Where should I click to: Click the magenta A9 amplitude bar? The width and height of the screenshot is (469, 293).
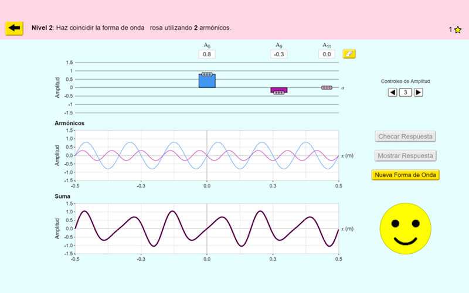(x=279, y=89)
